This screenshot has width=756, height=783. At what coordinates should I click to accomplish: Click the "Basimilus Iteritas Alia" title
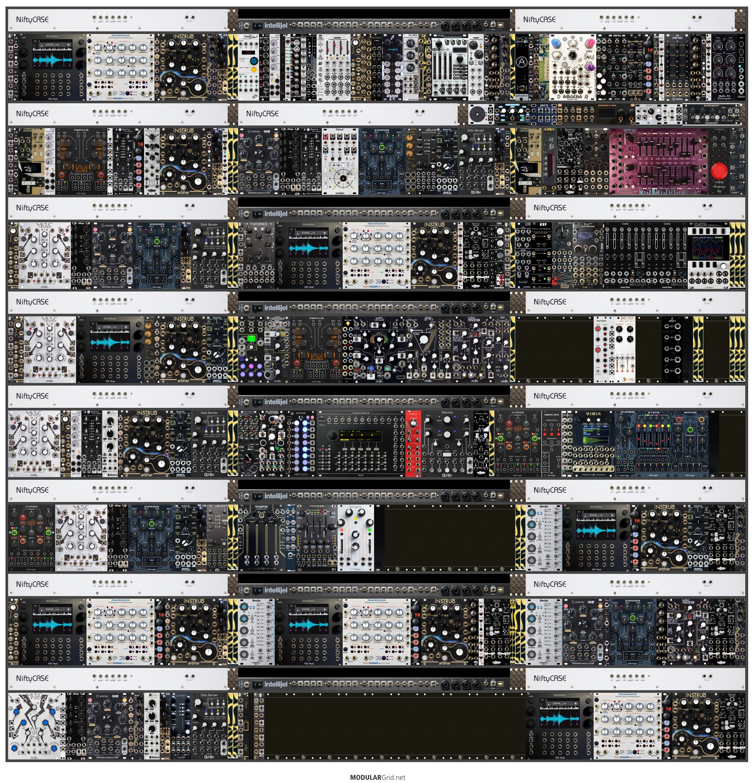pyautogui.click(x=570, y=131)
